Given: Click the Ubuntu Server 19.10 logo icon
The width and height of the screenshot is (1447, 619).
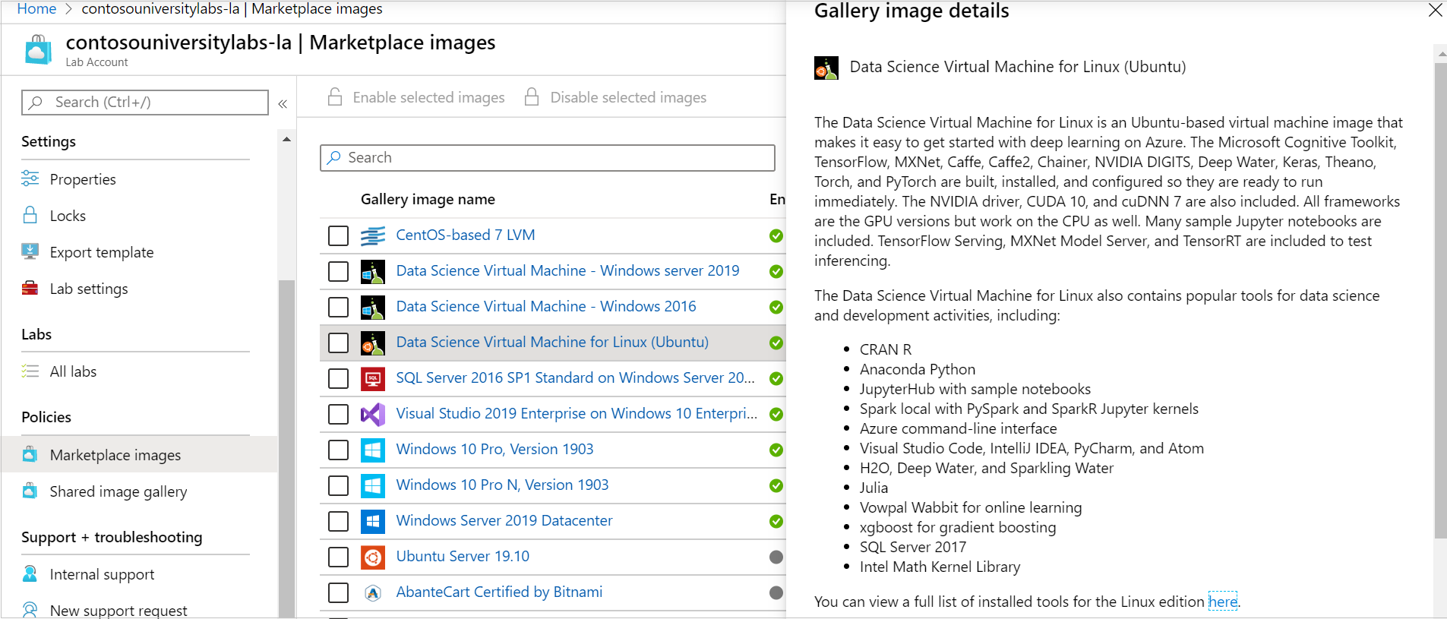Looking at the screenshot, I should (x=372, y=557).
